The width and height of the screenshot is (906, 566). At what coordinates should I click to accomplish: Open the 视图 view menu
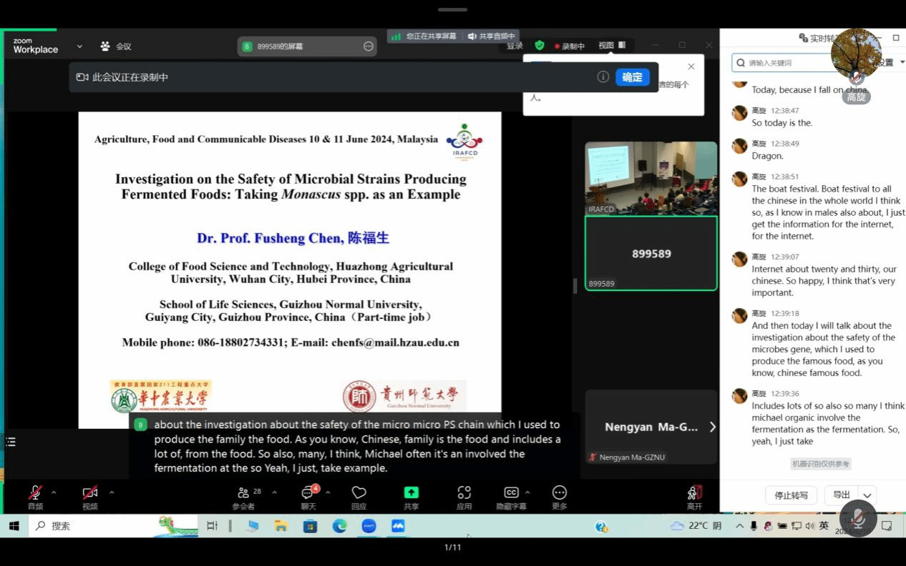[x=606, y=45]
